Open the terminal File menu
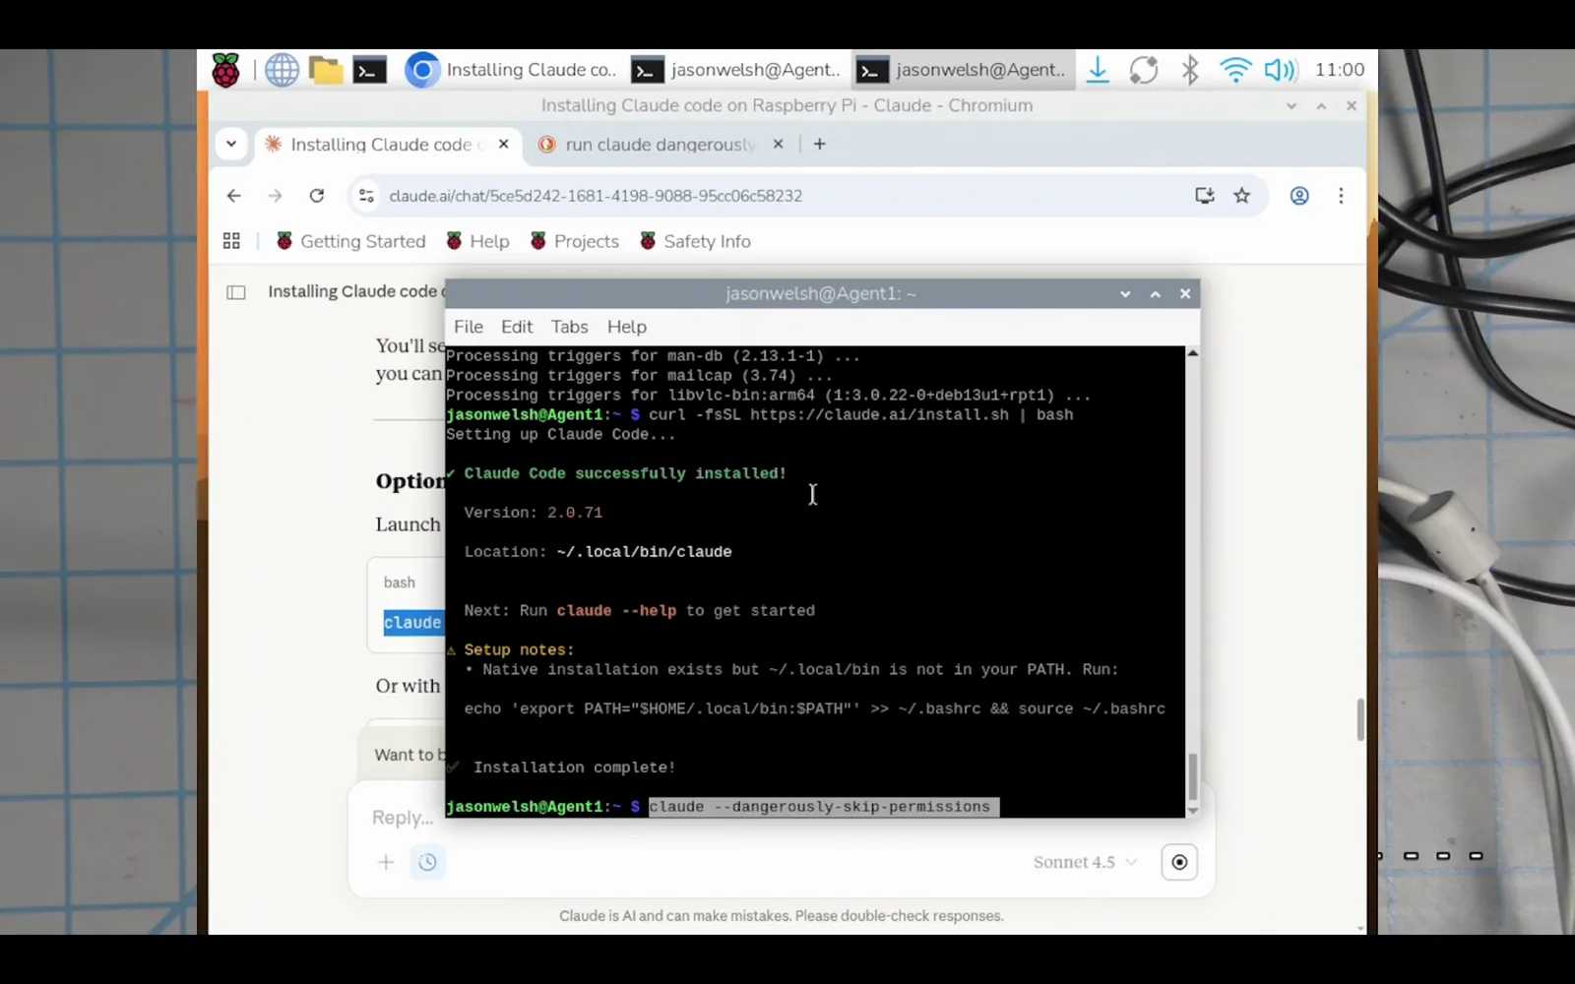The height and width of the screenshot is (984, 1575). (469, 327)
